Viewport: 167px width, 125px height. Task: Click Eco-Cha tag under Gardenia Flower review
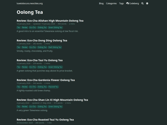point(33,87)
